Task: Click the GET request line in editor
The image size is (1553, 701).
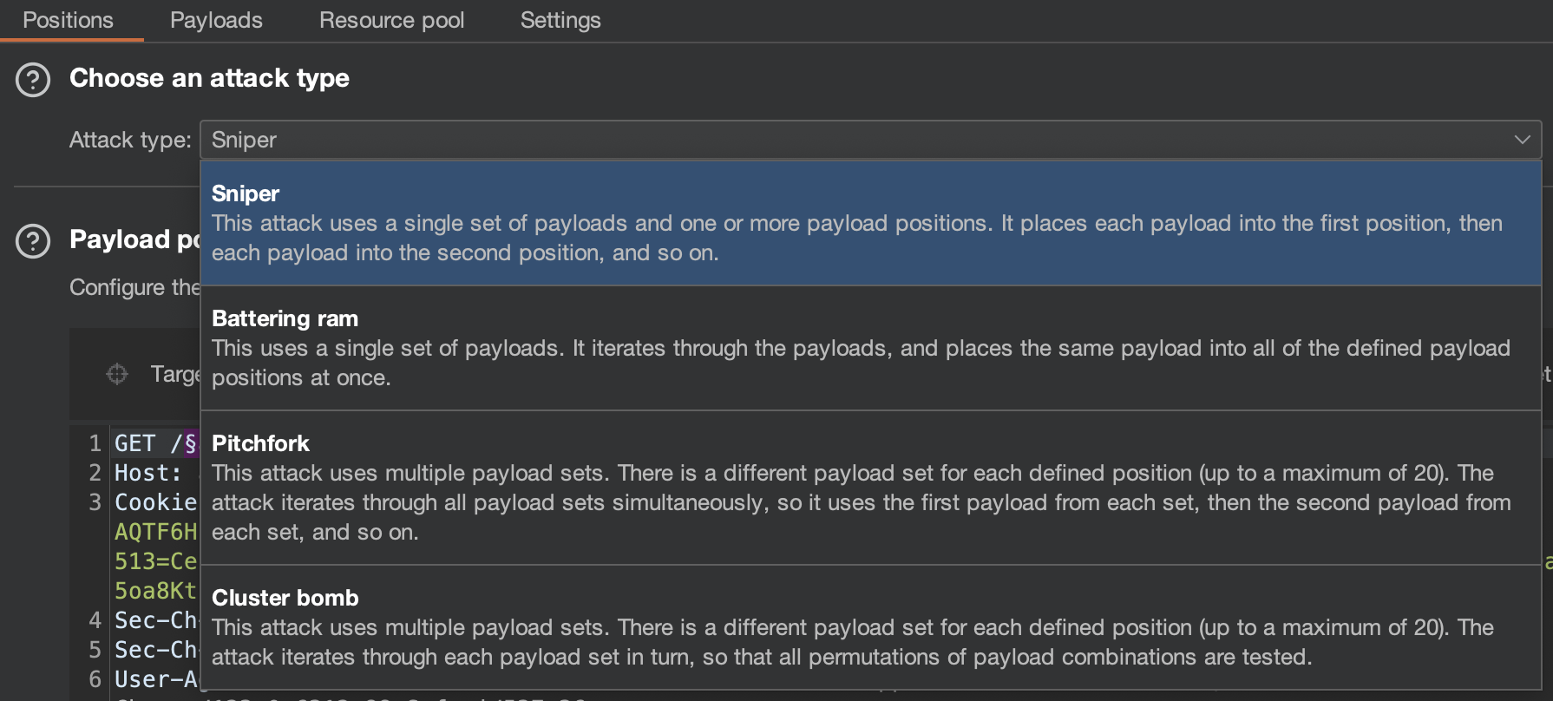Action: pos(135,443)
